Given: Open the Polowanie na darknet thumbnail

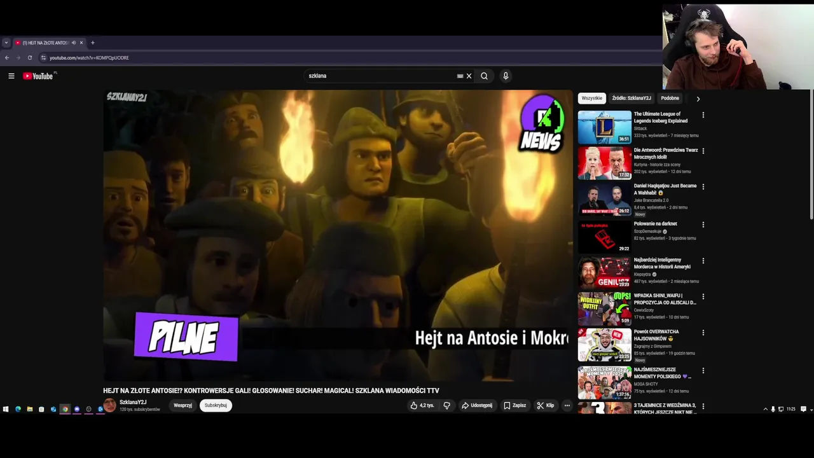Looking at the screenshot, I should click(604, 237).
